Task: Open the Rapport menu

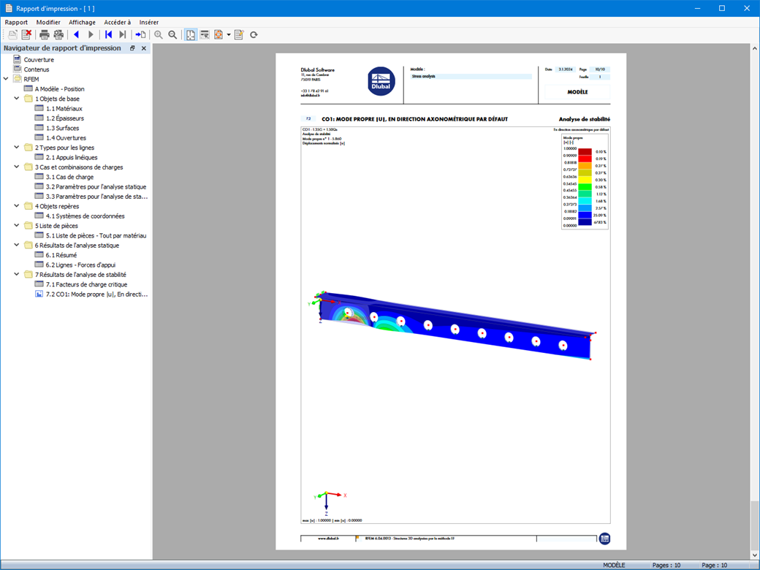Action: coord(16,23)
